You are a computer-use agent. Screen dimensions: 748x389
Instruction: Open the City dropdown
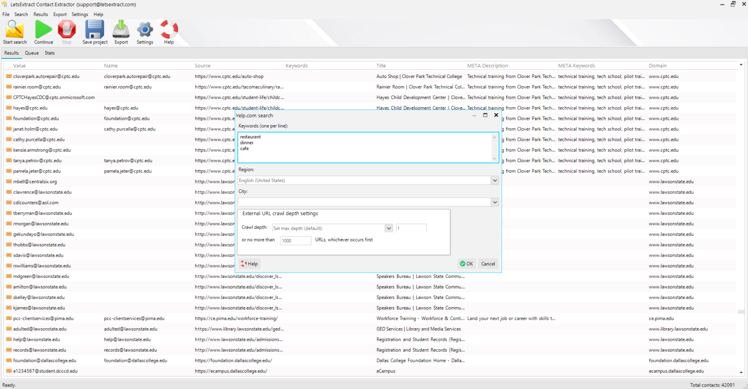pyautogui.click(x=494, y=202)
